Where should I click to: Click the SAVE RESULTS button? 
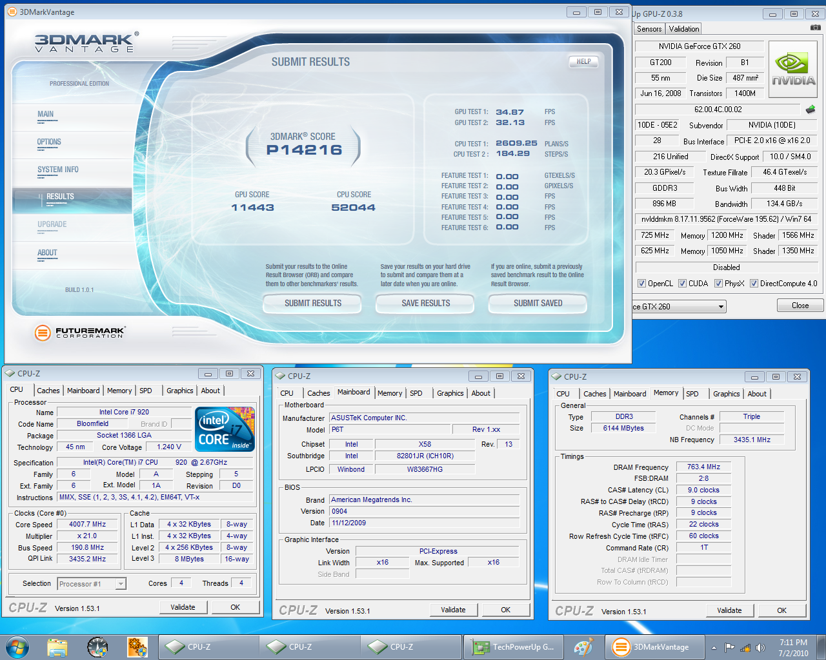425,303
